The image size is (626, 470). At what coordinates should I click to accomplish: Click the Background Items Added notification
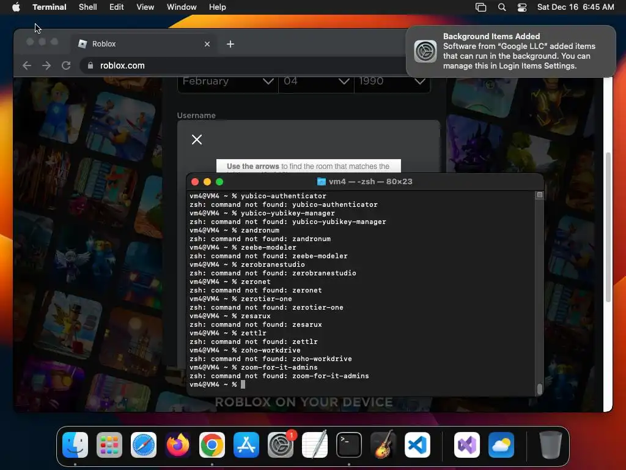coord(510,51)
